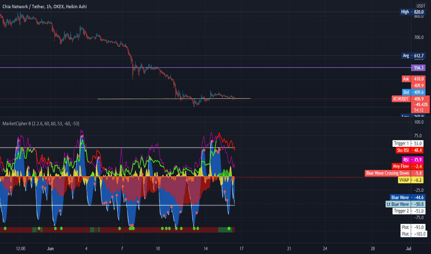Click the Mny Flow -2.4 label
The height and width of the screenshot is (254, 431).
pos(407,166)
